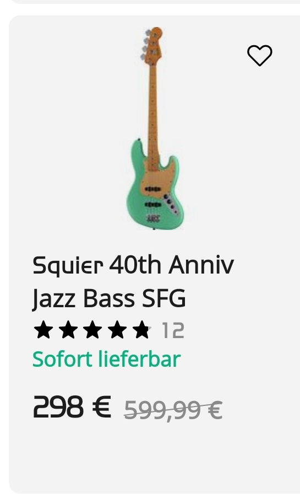Click the fourth rating star

[x=117, y=330]
